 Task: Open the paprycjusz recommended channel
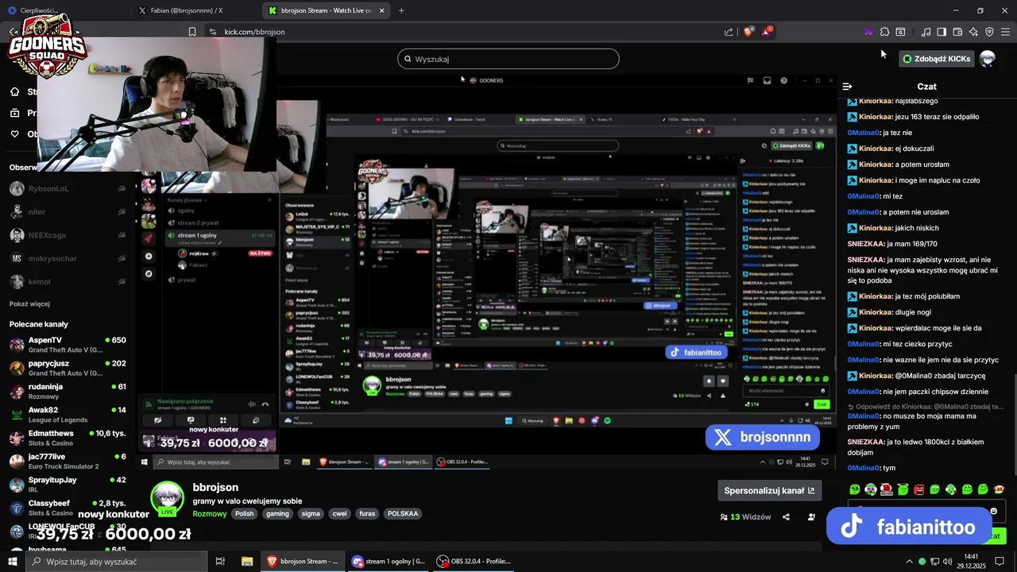[68, 368]
